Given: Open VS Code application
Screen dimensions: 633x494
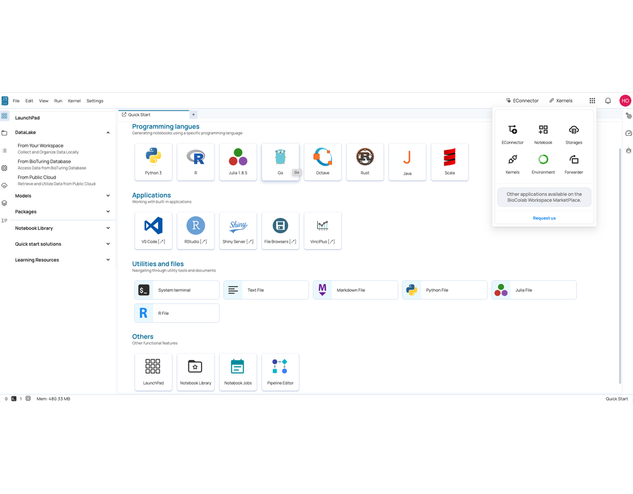Looking at the screenshot, I should 153,230.
